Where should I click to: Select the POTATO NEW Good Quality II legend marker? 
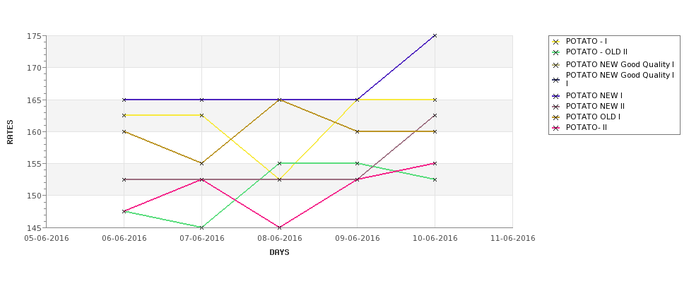(x=556, y=80)
